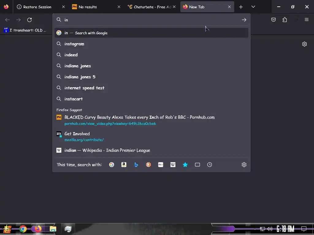Choose the instacart suggestion
Image resolution: width=314 pixels, height=235 pixels.
point(151,99)
